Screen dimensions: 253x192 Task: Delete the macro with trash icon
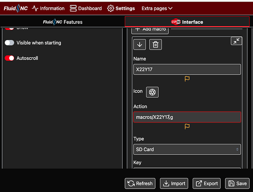(x=155, y=45)
